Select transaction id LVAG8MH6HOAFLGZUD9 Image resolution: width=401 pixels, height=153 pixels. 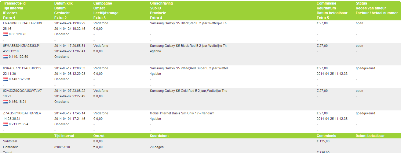coord(22,23)
